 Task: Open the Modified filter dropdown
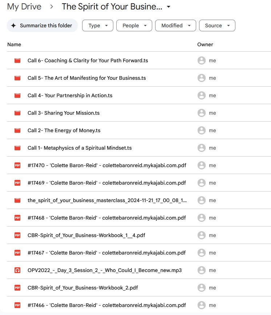coord(175,25)
